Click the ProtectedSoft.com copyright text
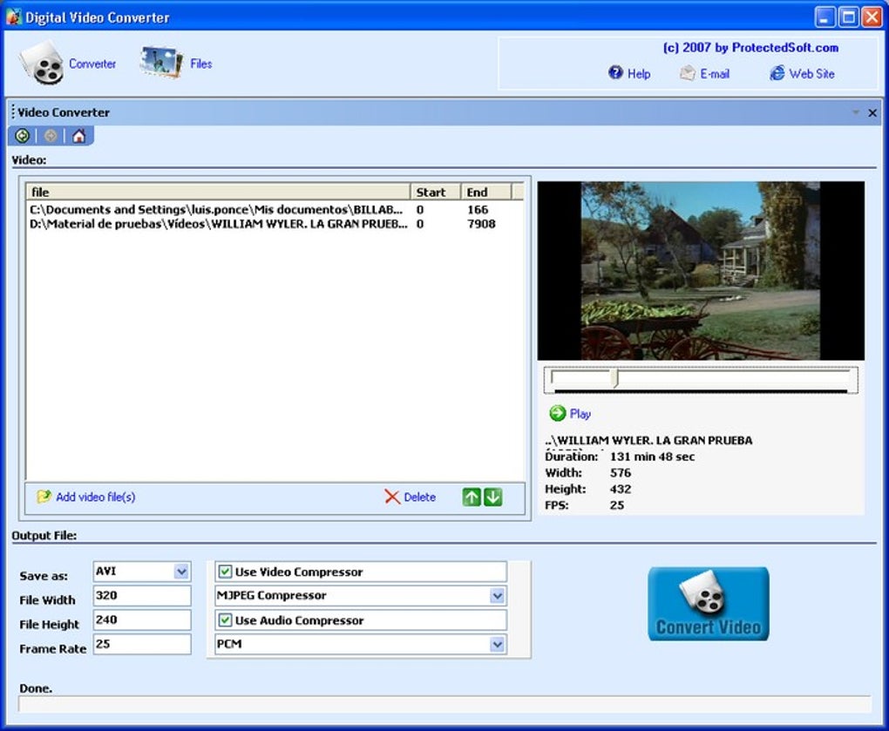 (x=750, y=48)
